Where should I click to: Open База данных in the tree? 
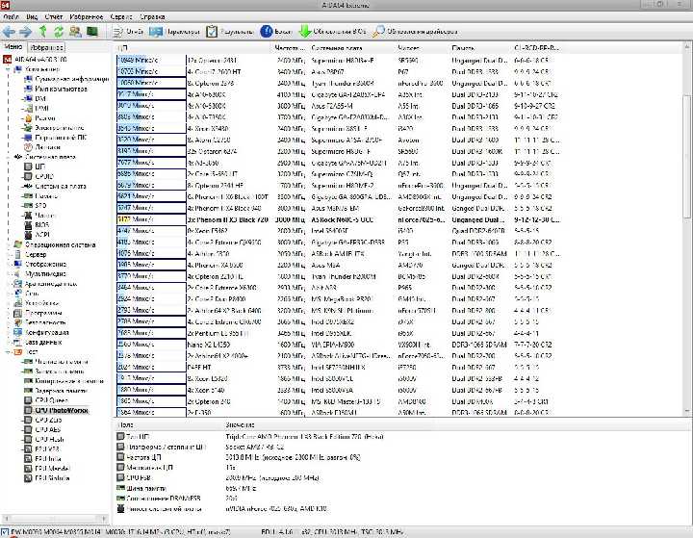click(38, 343)
